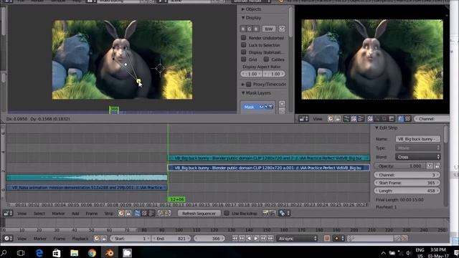This screenshot has height=258, width=459.
Task: Click the animate icon beside the Opacity field
Action: pos(430,166)
